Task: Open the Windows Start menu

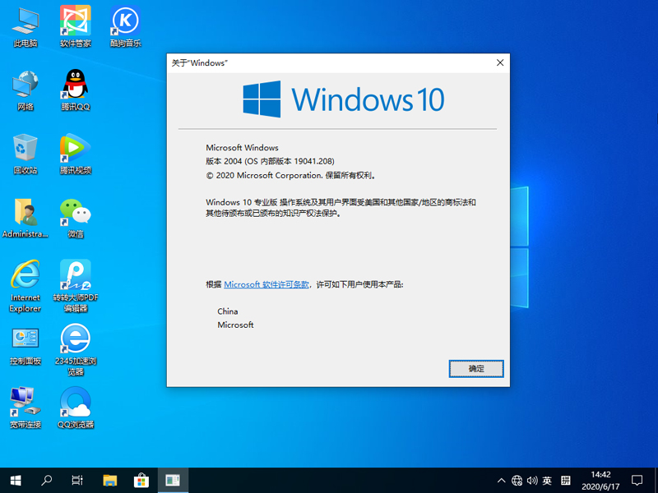Action: [x=16, y=481]
